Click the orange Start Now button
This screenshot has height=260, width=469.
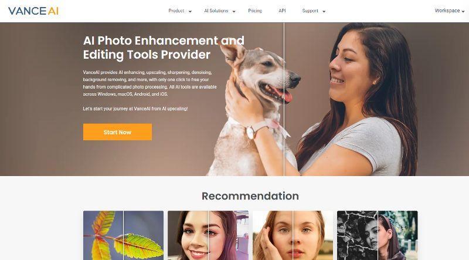tap(117, 132)
